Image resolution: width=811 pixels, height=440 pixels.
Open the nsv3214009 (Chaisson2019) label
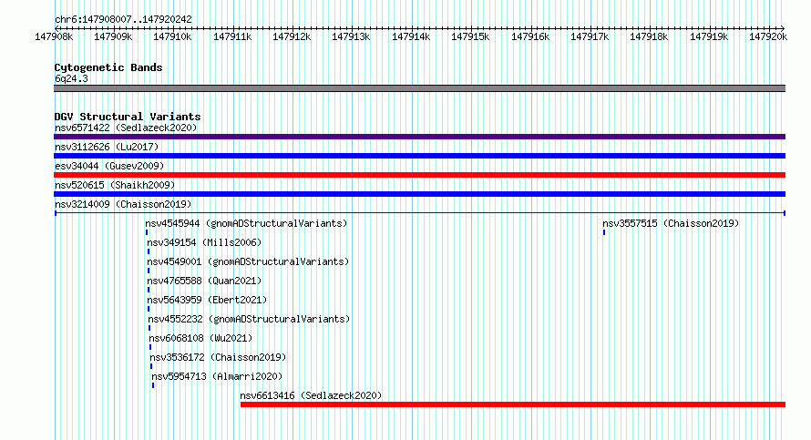click(x=123, y=204)
